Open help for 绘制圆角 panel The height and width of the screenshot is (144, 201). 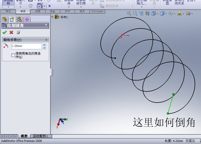46,26
